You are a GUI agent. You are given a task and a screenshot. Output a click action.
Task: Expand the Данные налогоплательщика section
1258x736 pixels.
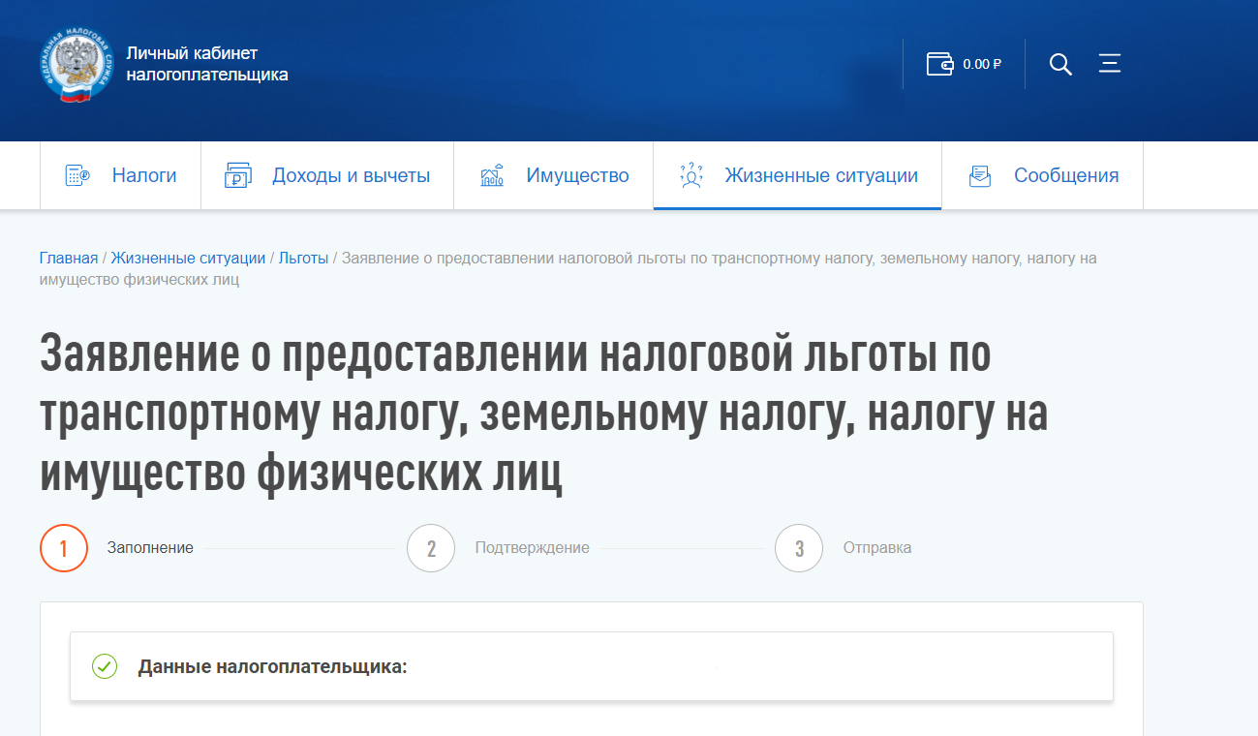[x=592, y=666]
